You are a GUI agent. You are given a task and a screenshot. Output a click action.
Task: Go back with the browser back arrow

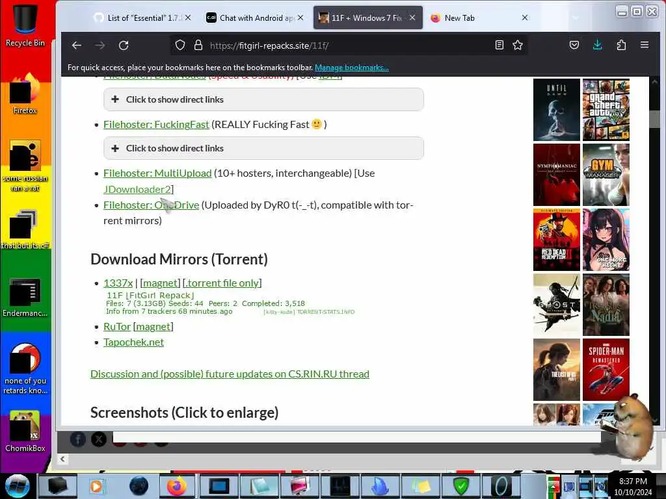[x=77, y=45]
